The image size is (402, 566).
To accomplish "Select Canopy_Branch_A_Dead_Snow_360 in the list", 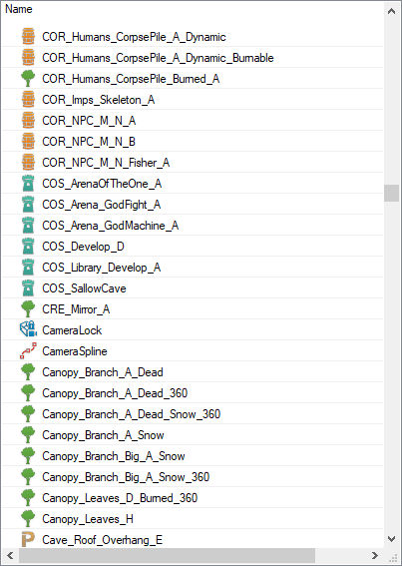I will click(193, 413).
